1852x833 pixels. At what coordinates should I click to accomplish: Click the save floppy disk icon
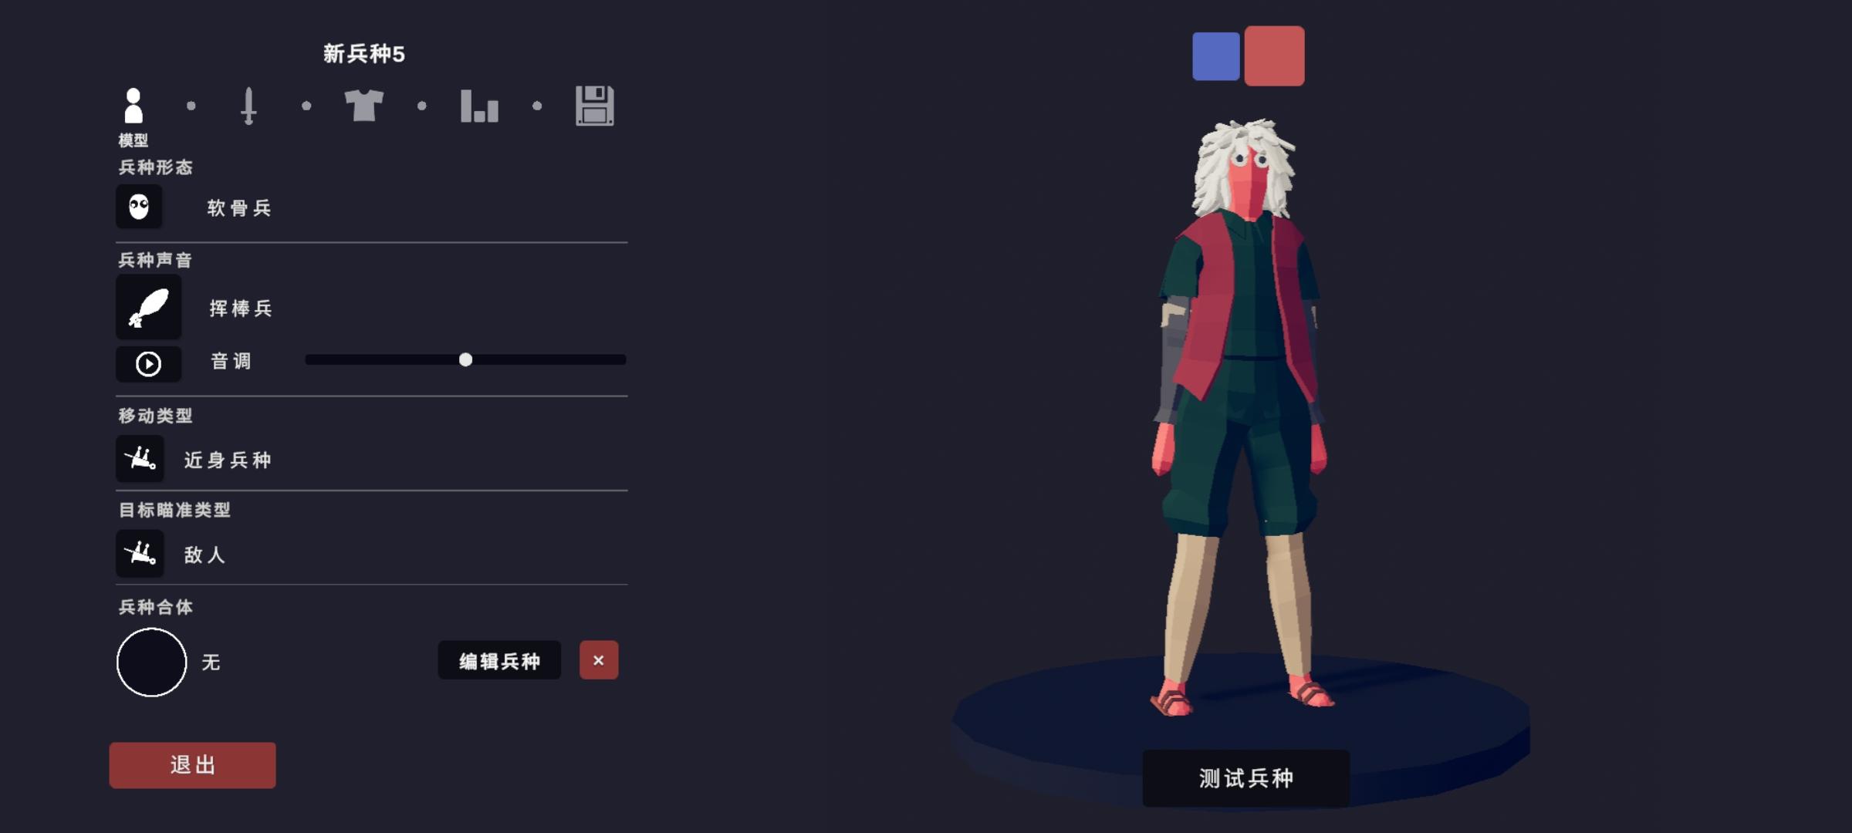tap(595, 106)
